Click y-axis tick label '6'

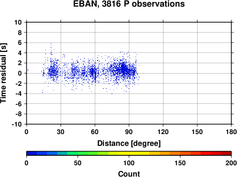[20, 42]
